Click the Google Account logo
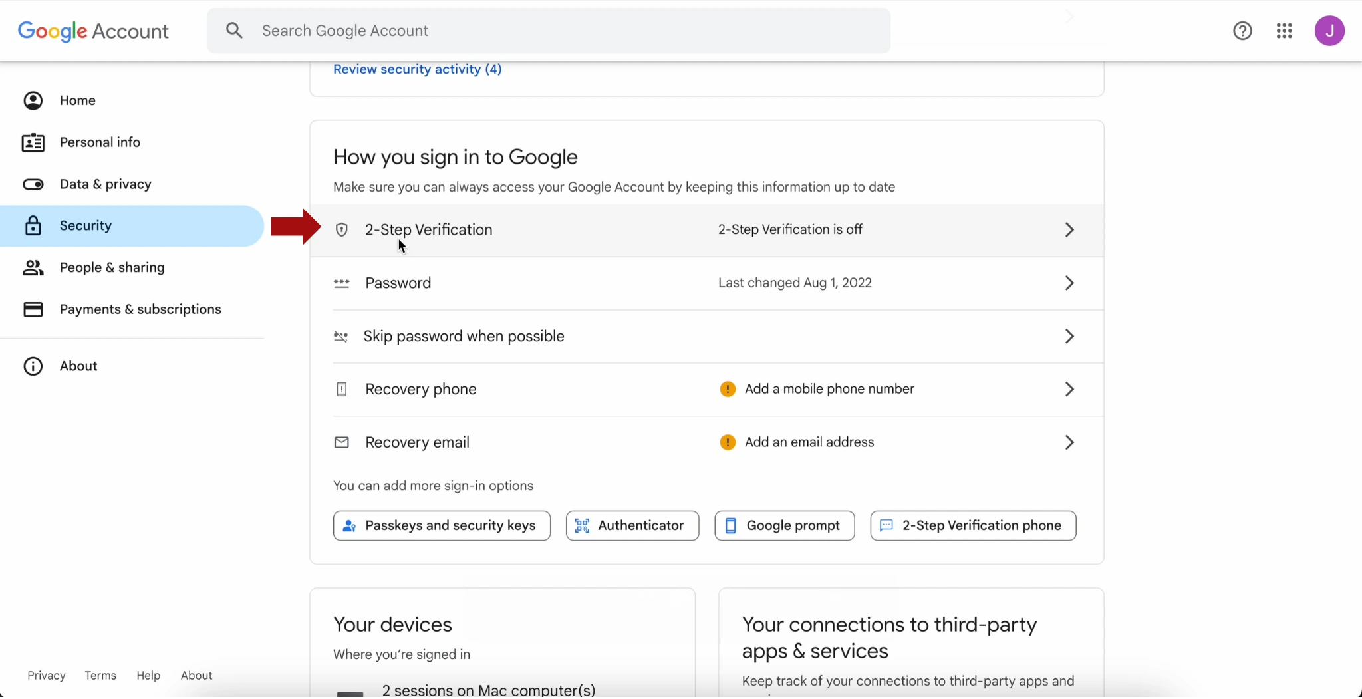Viewport: 1362px width, 699px height. click(93, 31)
